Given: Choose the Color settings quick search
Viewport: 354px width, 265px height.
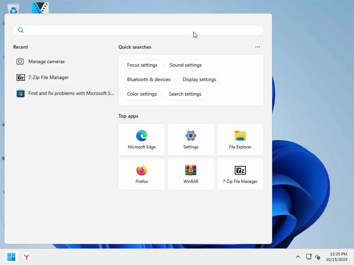Looking at the screenshot, I should (142, 94).
